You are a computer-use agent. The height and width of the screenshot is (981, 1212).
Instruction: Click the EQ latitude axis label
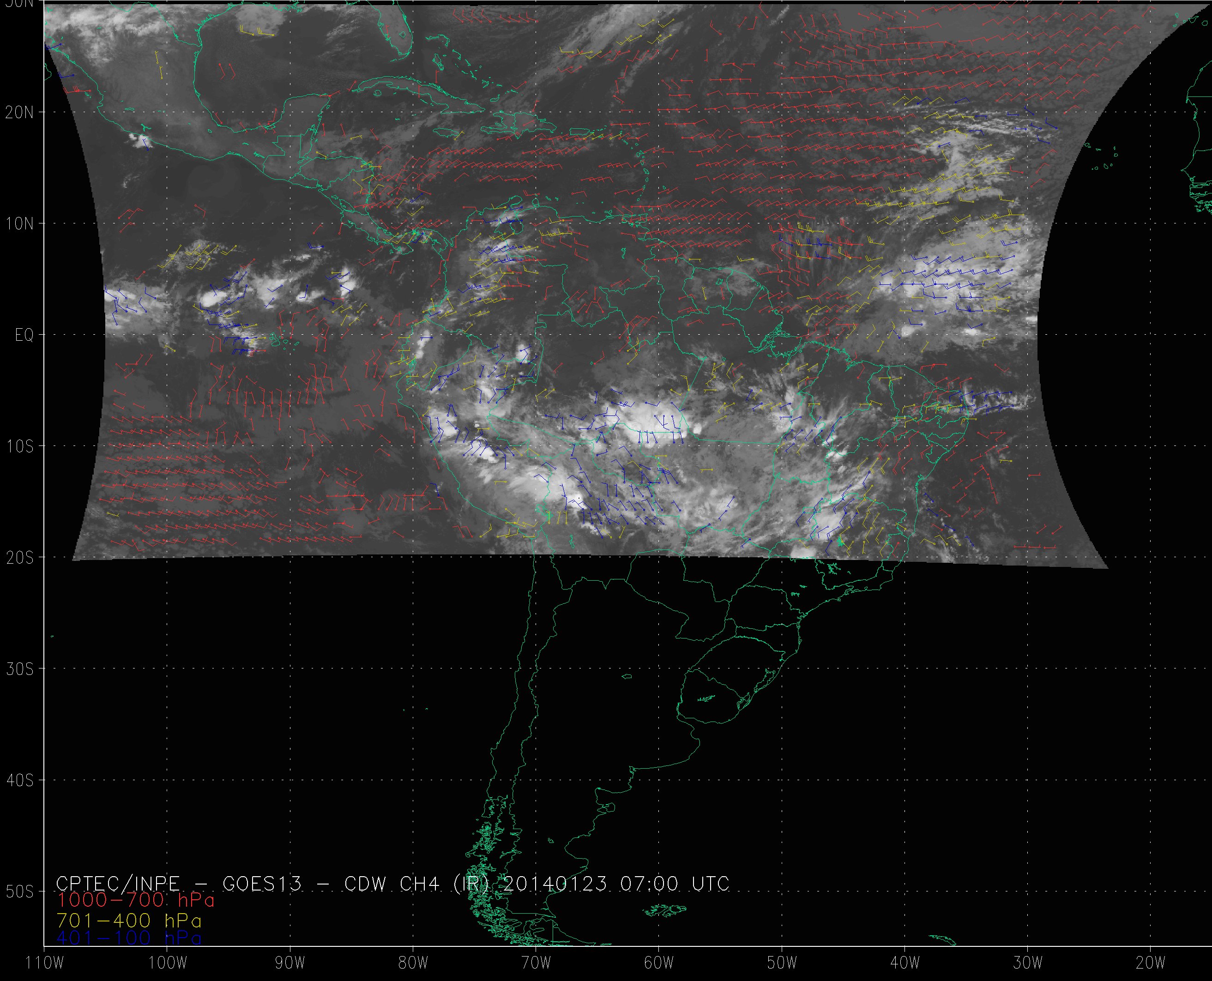24,335
